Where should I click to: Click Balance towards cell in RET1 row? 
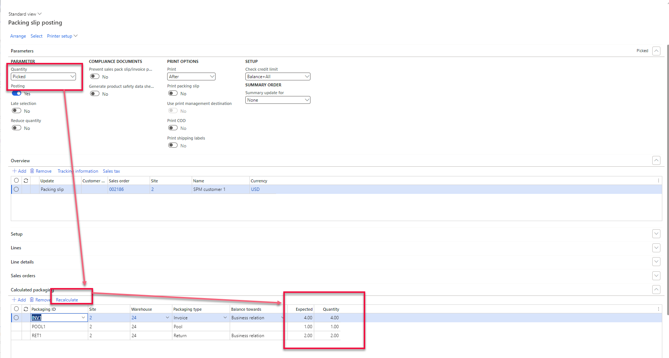coord(258,336)
